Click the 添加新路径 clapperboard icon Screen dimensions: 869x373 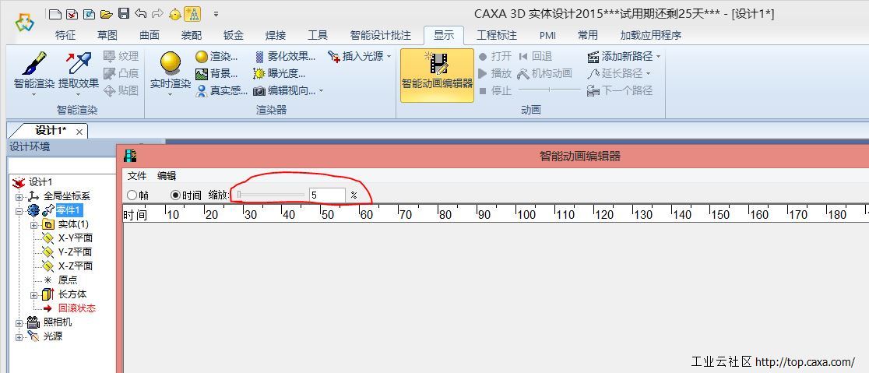[593, 57]
